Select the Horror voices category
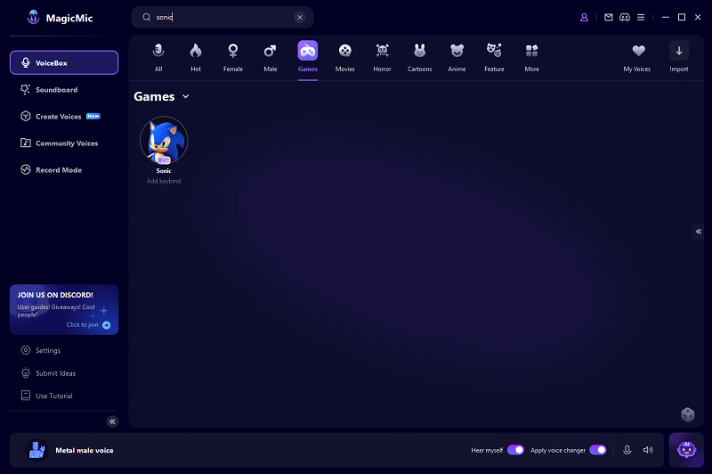 [383, 57]
